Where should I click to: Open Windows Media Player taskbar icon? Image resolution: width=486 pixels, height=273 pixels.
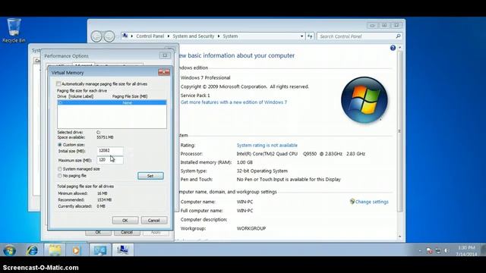(x=76, y=250)
